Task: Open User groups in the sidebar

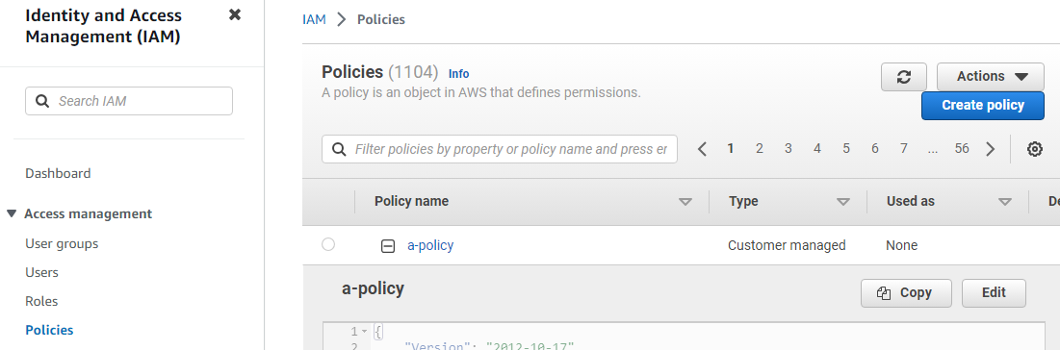Action: click(62, 243)
